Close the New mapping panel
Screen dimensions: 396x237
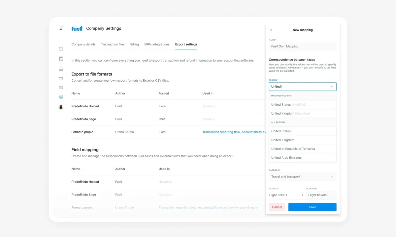click(x=271, y=30)
